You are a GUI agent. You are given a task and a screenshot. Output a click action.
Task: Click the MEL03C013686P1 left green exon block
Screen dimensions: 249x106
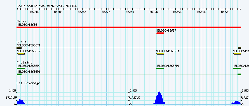pyautogui.click(x=19, y=74)
